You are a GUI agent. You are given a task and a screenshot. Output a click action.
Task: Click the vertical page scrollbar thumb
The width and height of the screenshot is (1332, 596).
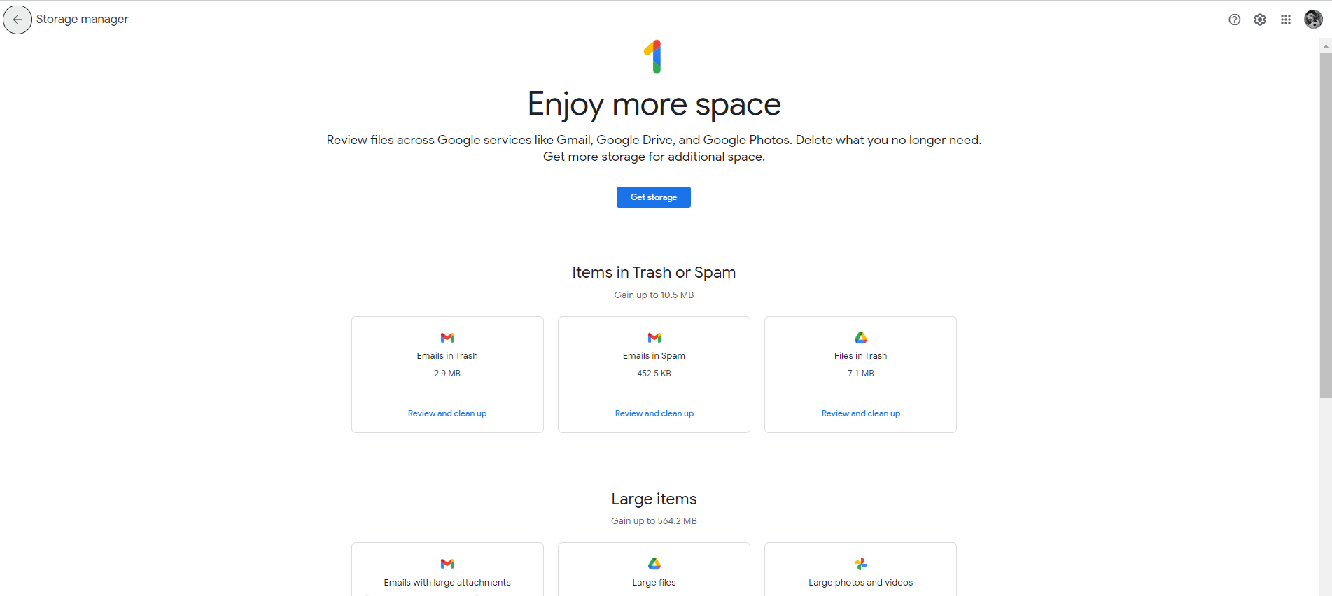click(x=1325, y=224)
